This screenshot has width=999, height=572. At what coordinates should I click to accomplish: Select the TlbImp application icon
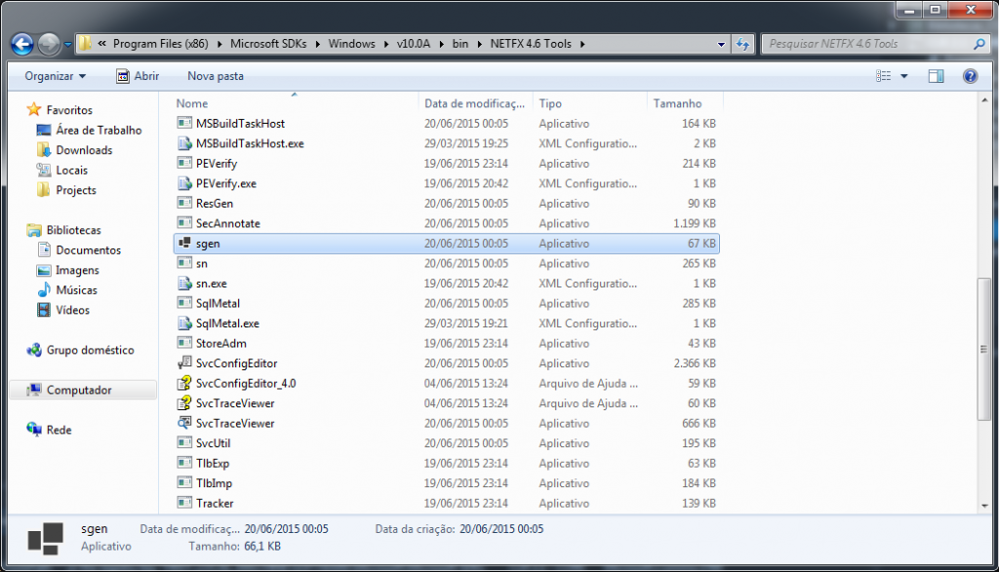pyautogui.click(x=182, y=483)
